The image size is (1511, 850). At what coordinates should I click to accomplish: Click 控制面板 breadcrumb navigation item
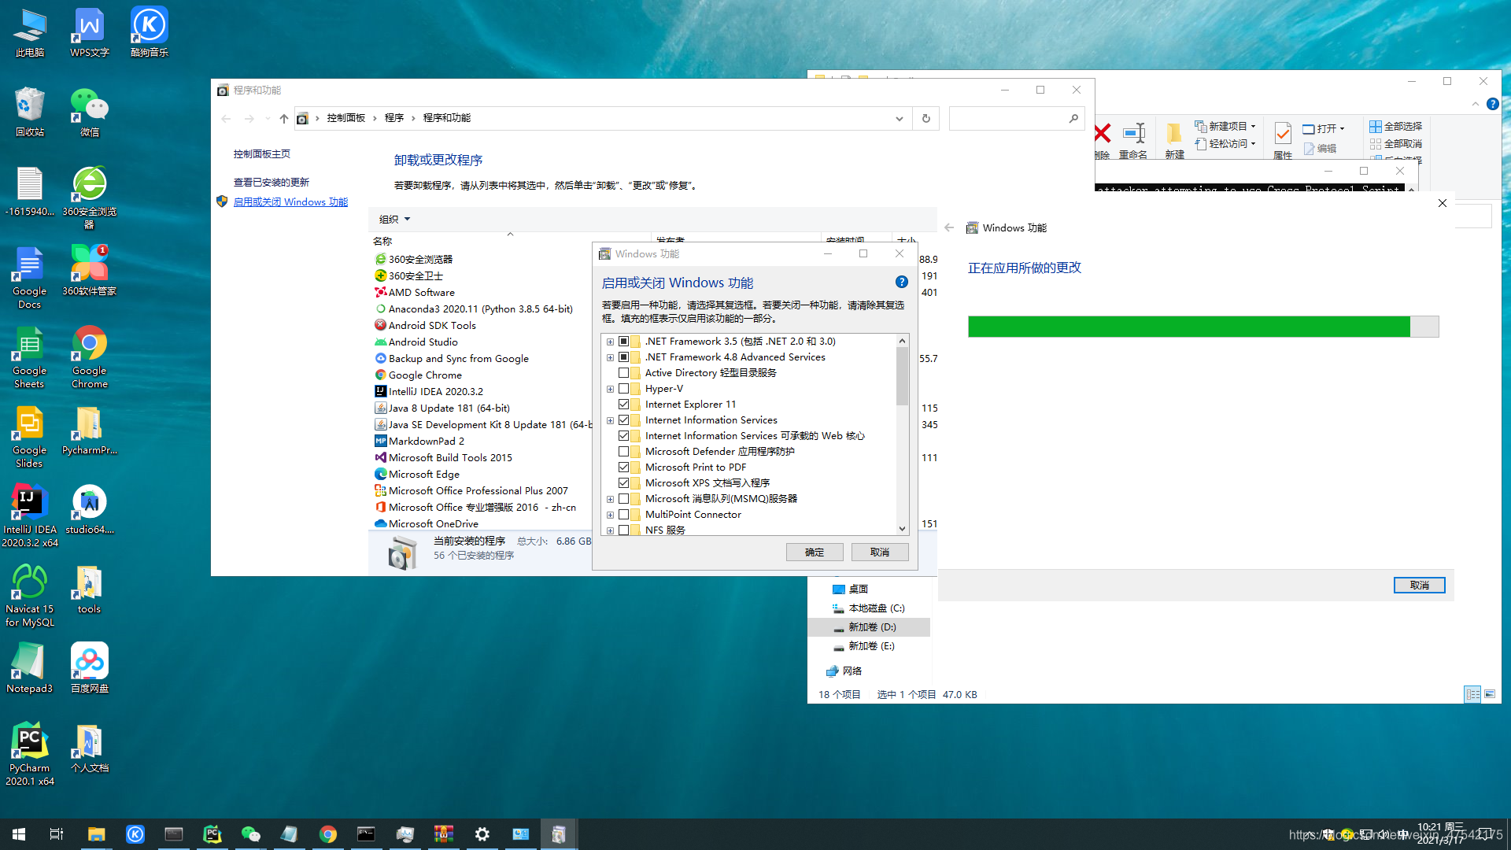point(348,117)
